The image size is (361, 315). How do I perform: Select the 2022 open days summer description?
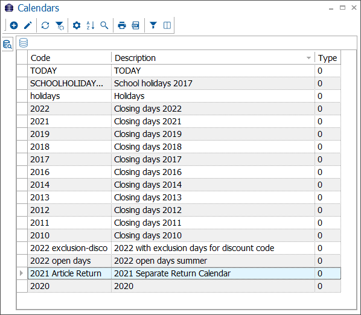(213, 261)
